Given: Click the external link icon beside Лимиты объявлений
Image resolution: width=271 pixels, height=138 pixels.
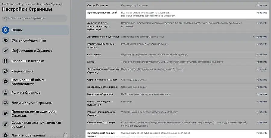Looking at the screenshot, I should tap(66, 135).
